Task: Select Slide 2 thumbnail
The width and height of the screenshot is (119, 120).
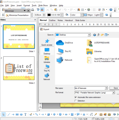Action: point(19,68)
